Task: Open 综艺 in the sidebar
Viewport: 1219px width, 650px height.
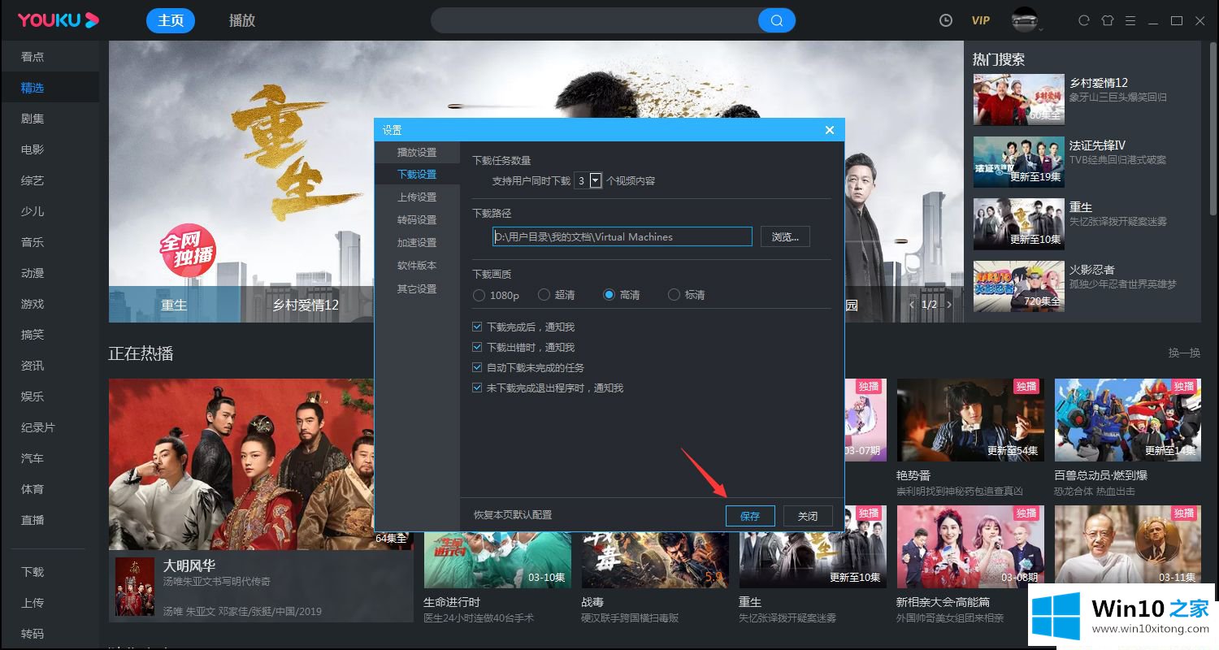Action: coord(33,180)
